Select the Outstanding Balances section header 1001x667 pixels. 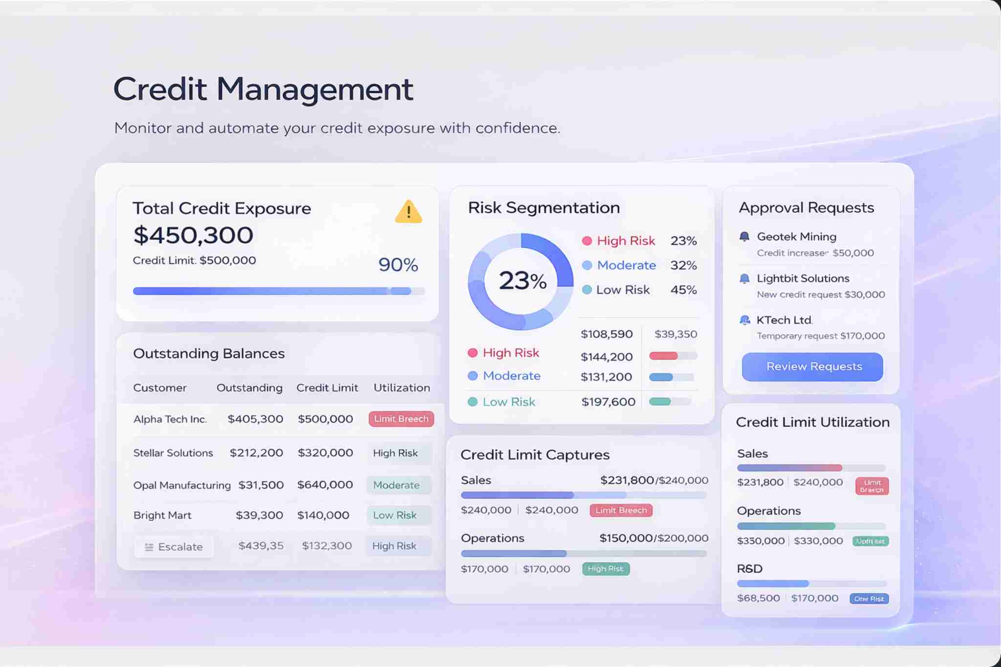point(209,353)
